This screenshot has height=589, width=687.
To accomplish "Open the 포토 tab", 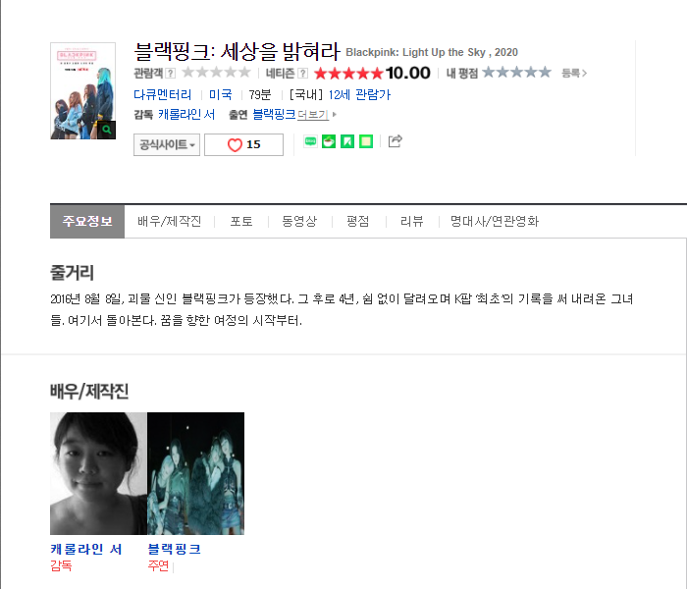I will click(241, 221).
